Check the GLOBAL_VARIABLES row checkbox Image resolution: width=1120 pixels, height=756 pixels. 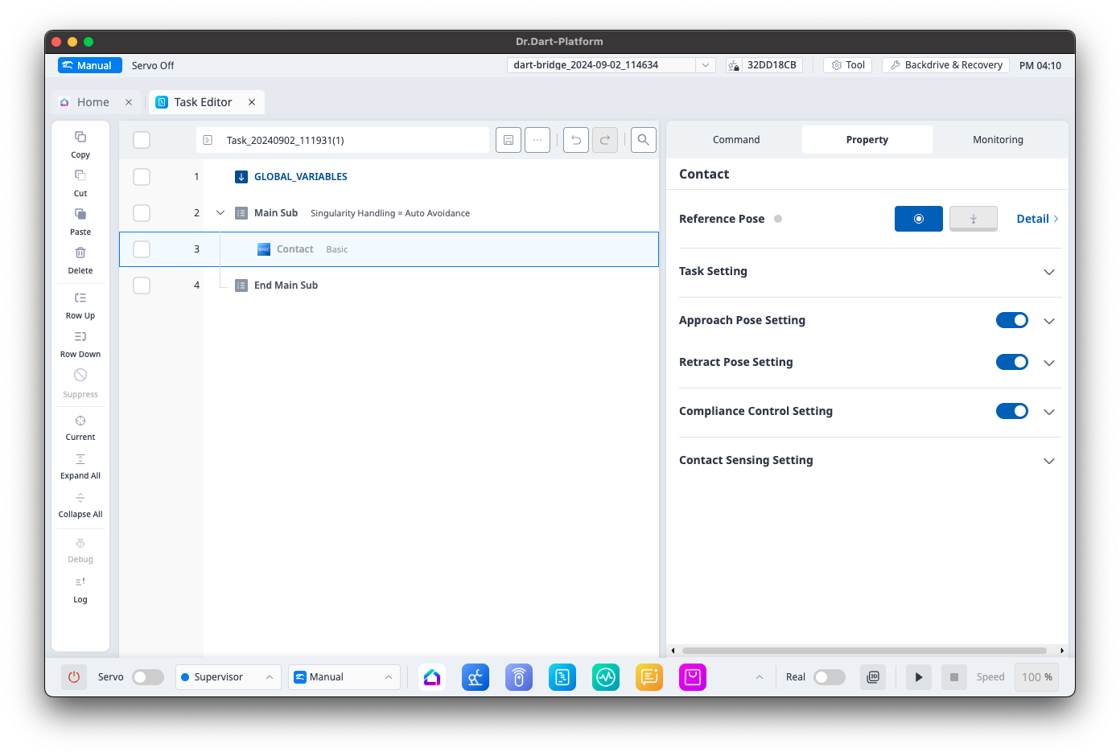point(142,177)
